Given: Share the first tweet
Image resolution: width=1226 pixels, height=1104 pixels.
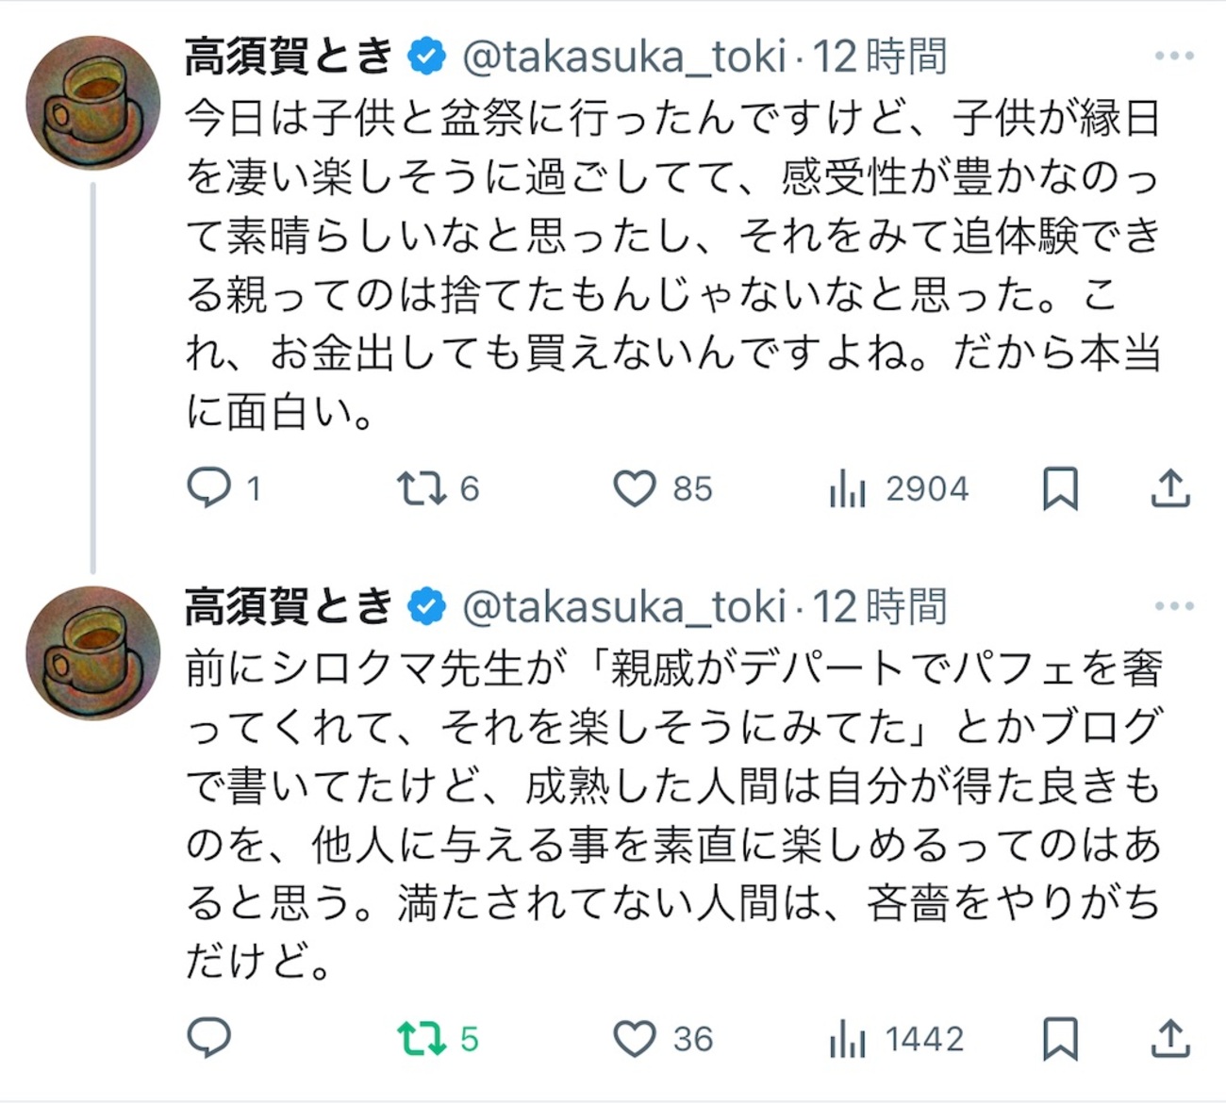Looking at the screenshot, I should [1169, 488].
